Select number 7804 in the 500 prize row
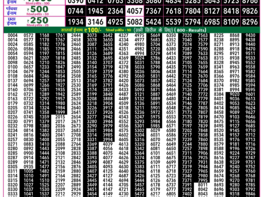Screen dimensions: 262x197 point(193,11)
